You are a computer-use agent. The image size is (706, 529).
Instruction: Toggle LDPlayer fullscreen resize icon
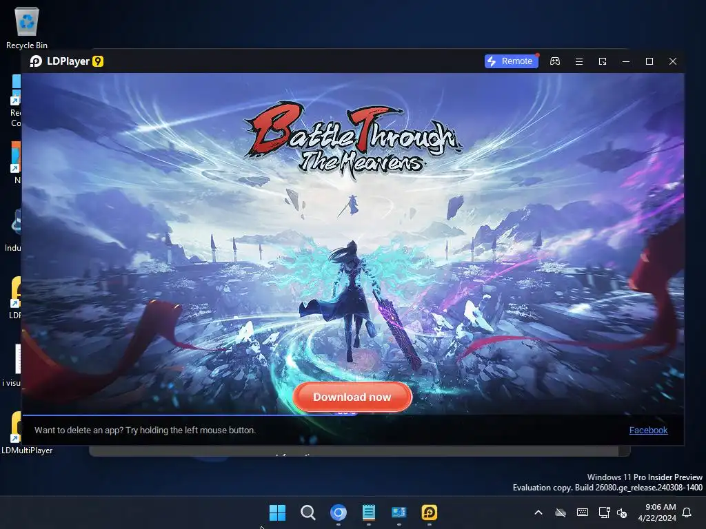point(603,61)
